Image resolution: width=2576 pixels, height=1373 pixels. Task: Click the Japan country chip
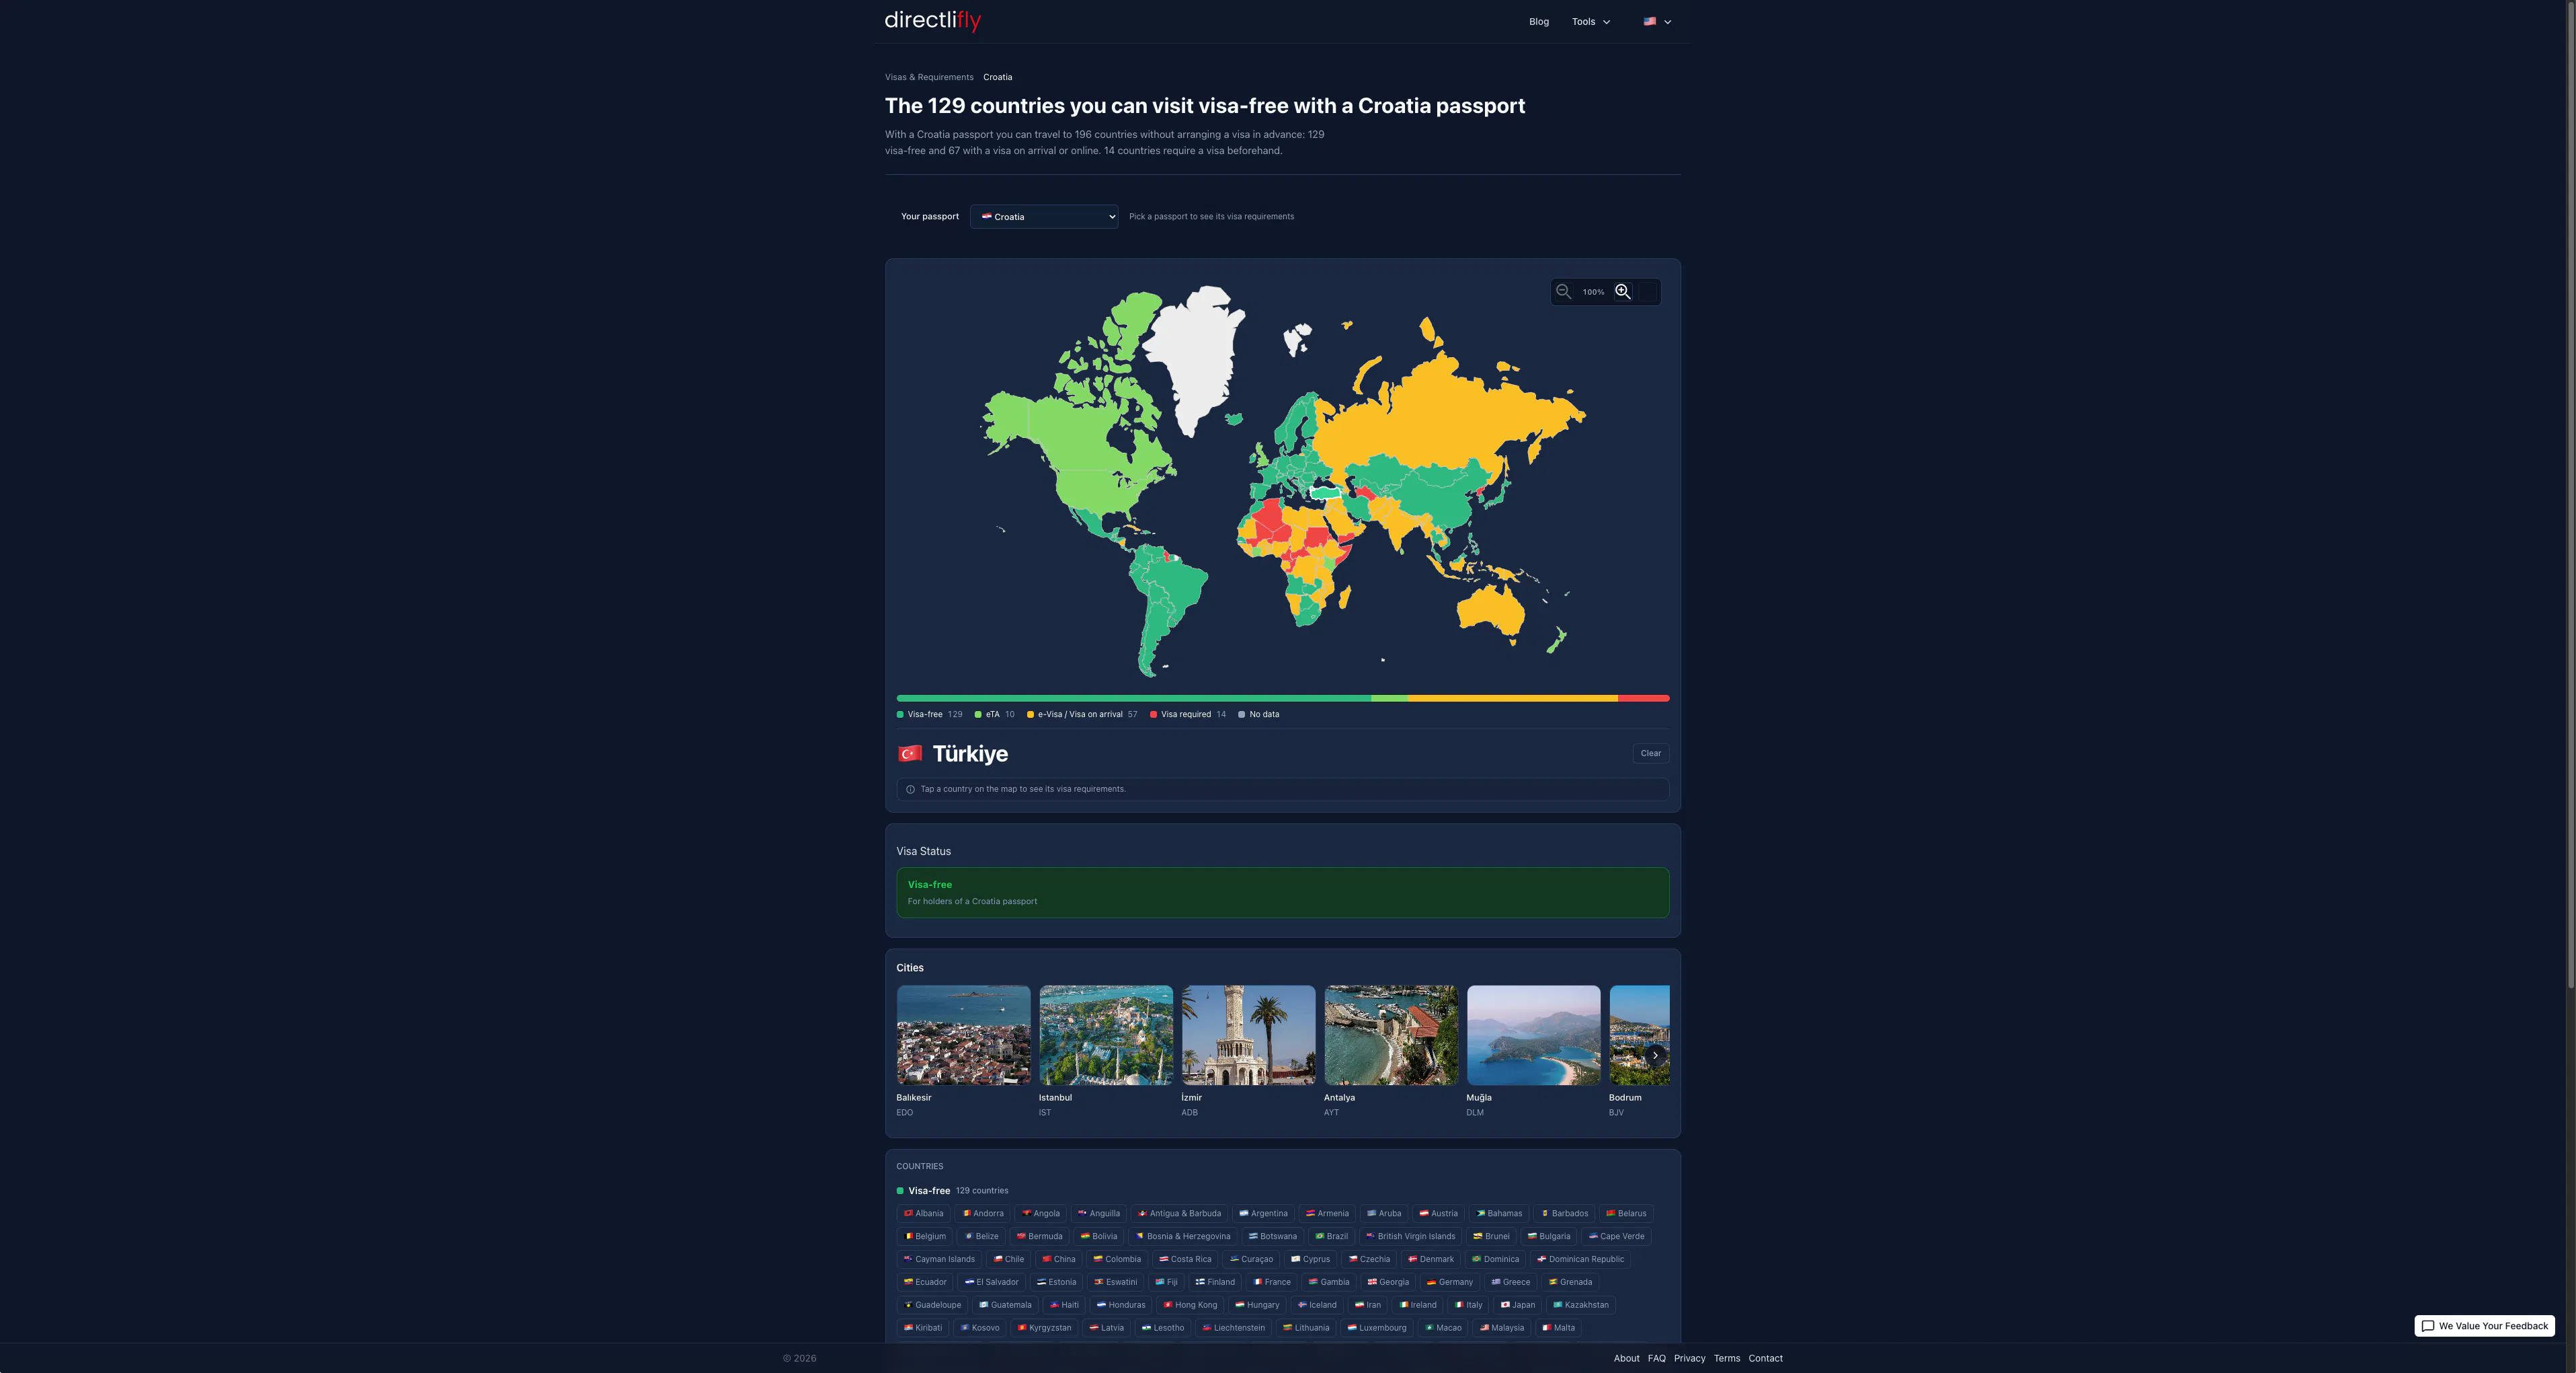[1517, 1305]
